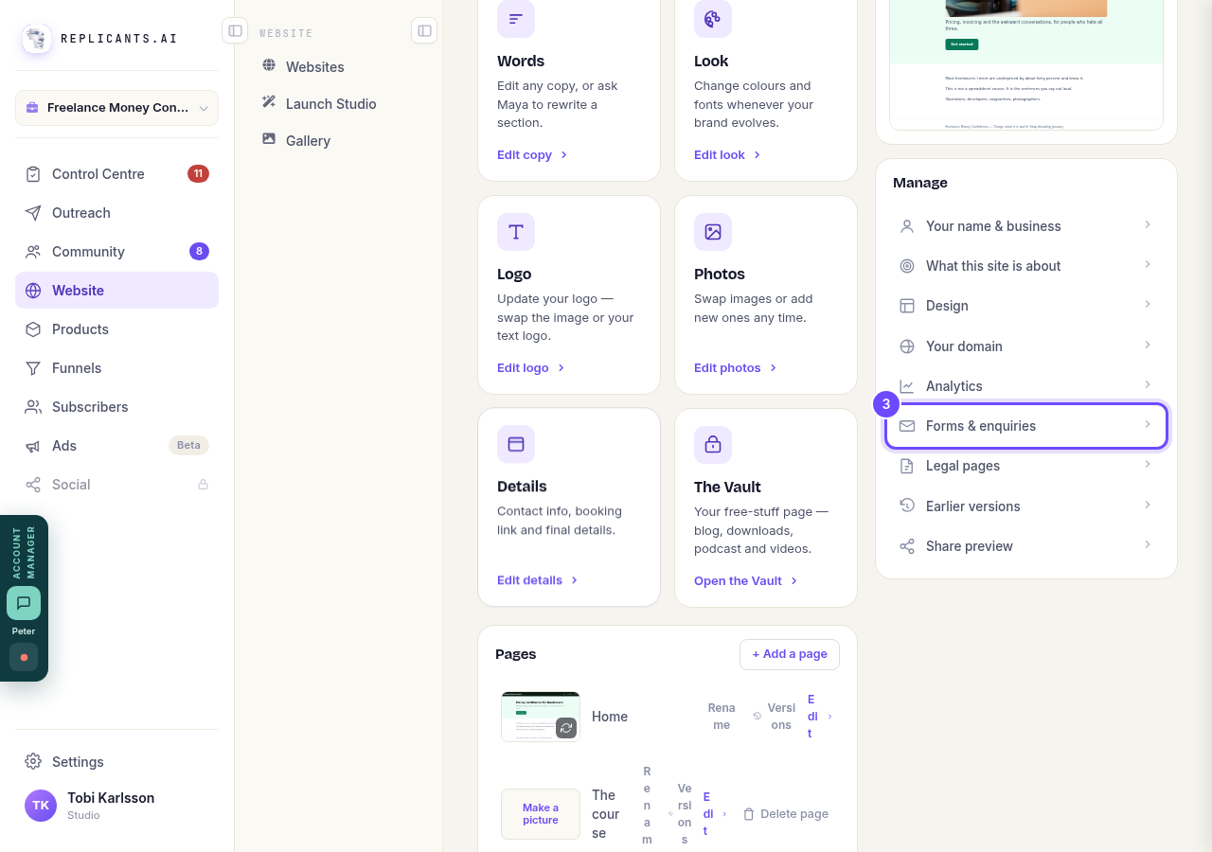Viewport: 1212px width, 852px height.
Task: Open the Home page thumbnail
Action: [541, 717]
